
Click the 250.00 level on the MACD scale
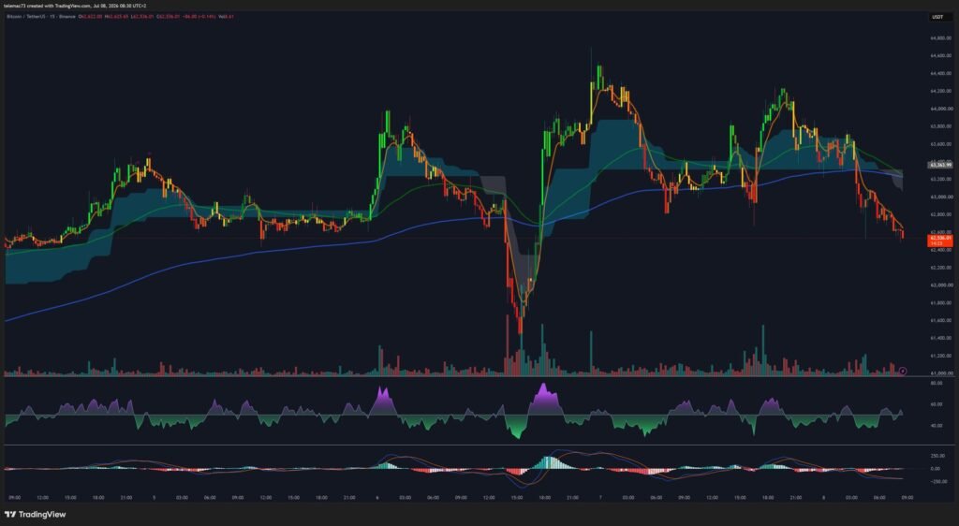[x=937, y=456]
